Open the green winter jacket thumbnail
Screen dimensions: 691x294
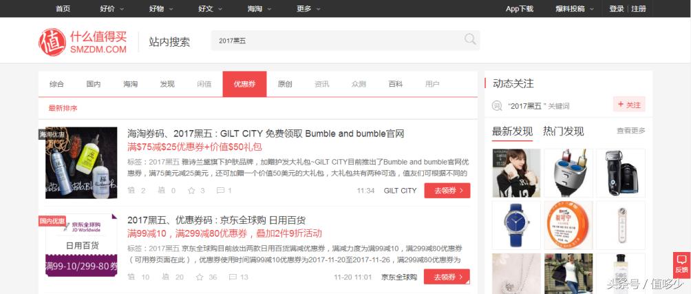568,273
